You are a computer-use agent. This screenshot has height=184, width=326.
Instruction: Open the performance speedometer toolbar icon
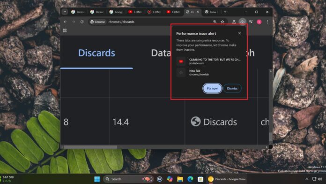(242, 22)
